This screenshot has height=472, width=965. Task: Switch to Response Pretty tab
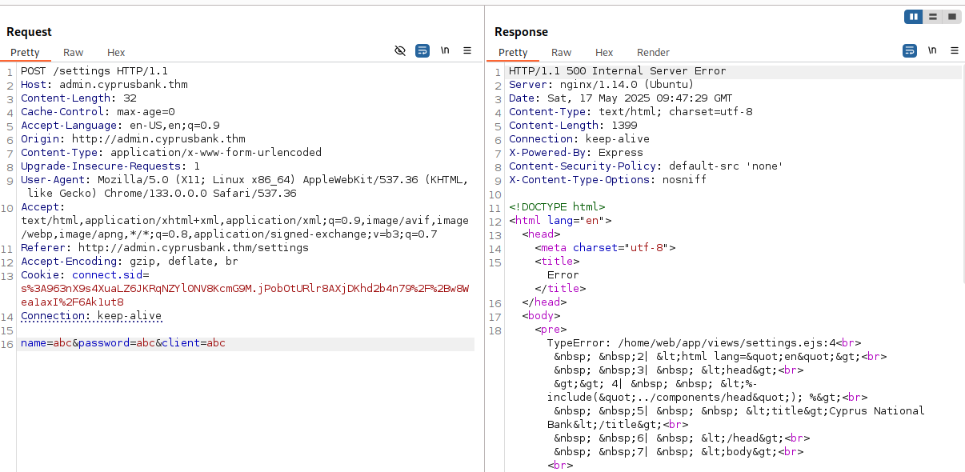point(513,53)
